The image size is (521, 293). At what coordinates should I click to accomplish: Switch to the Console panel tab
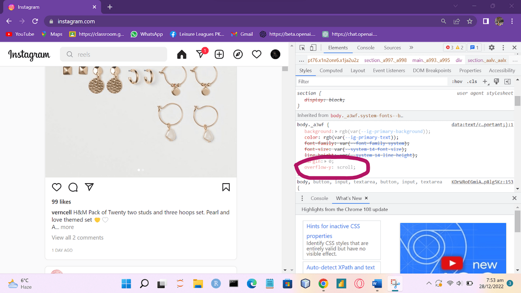pyautogui.click(x=366, y=48)
